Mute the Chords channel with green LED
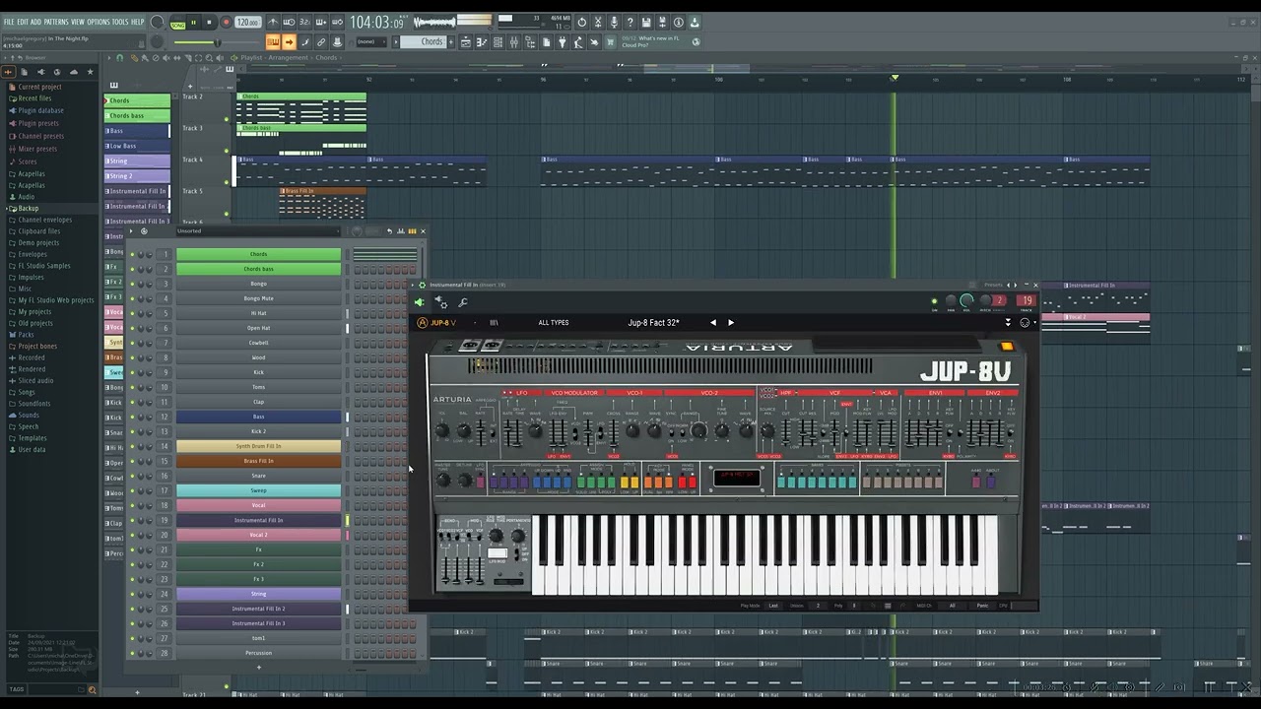The height and width of the screenshot is (709, 1261). coord(132,254)
